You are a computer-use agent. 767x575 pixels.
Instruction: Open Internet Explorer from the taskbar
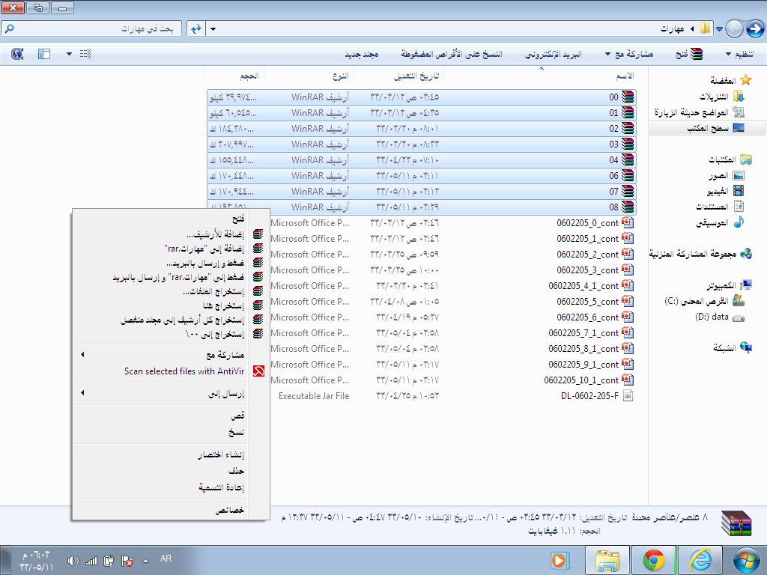coord(700,560)
